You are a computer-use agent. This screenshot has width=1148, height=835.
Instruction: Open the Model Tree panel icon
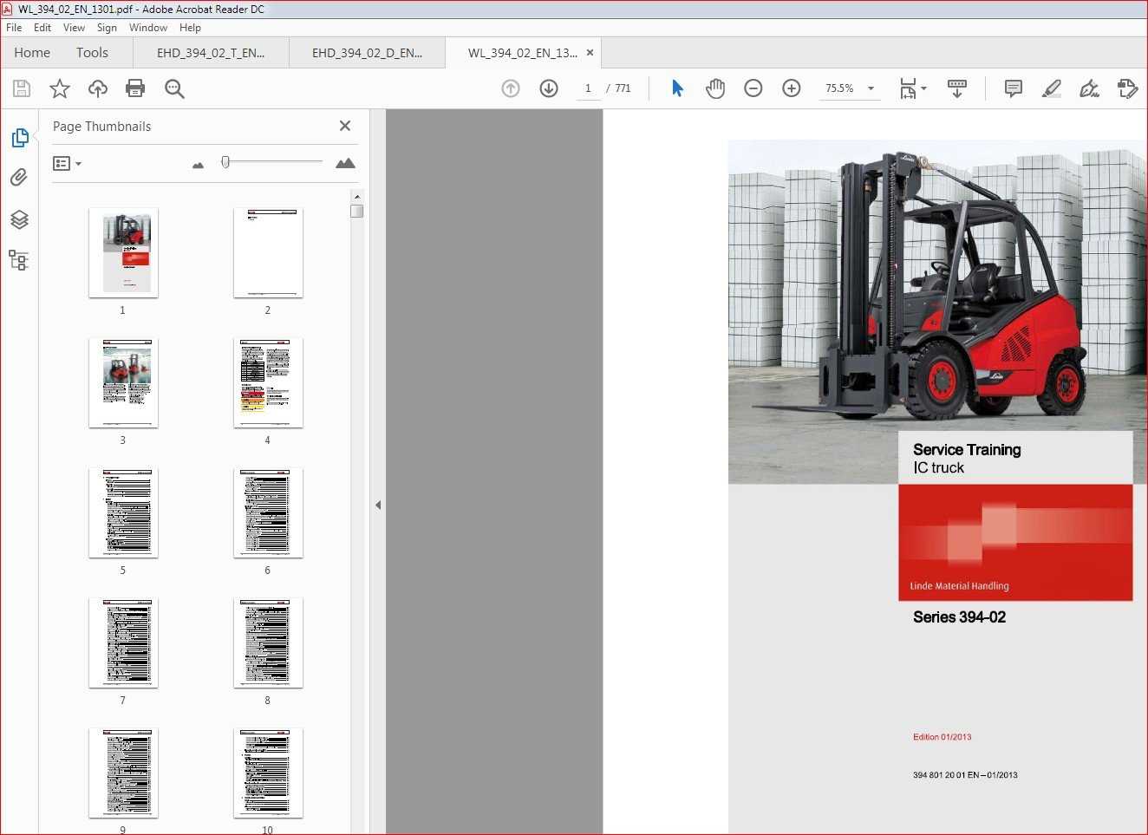(19, 260)
